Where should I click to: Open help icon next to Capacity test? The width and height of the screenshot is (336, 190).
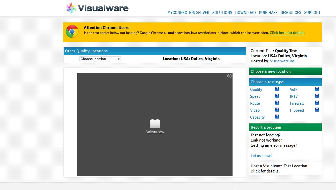click(x=277, y=117)
